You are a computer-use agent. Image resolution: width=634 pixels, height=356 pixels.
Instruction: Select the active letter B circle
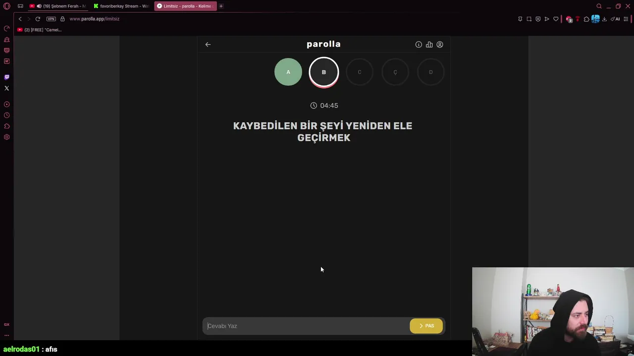pyautogui.click(x=324, y=72)
